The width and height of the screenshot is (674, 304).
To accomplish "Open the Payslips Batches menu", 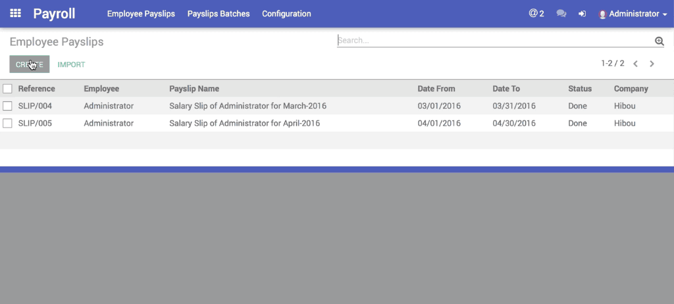I will (x=219, y=14).
